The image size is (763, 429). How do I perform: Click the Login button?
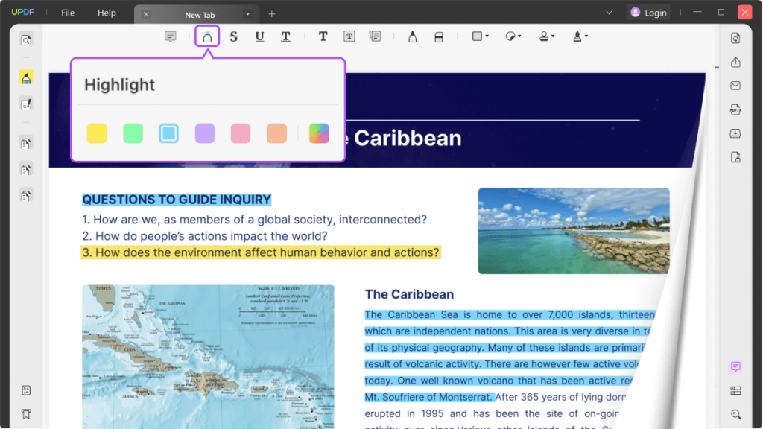click(x=648, y=12)
